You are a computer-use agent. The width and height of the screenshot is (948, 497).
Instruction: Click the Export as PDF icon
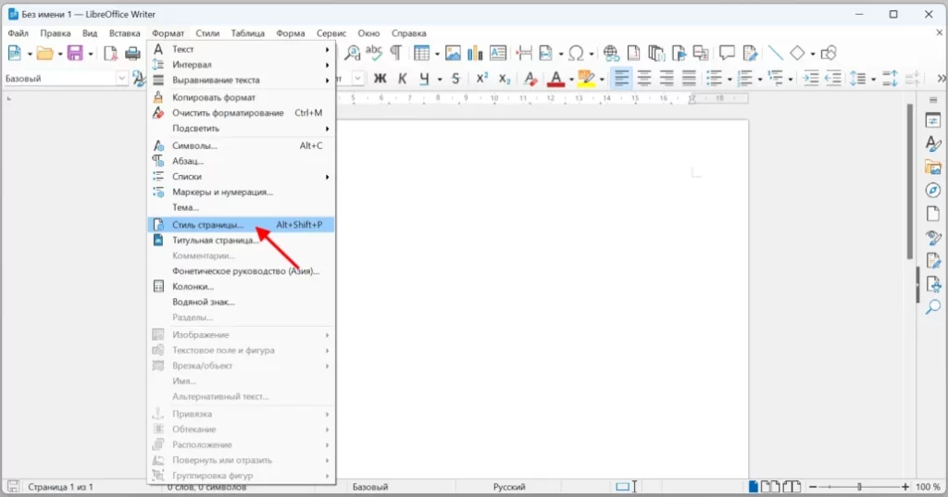110,53
